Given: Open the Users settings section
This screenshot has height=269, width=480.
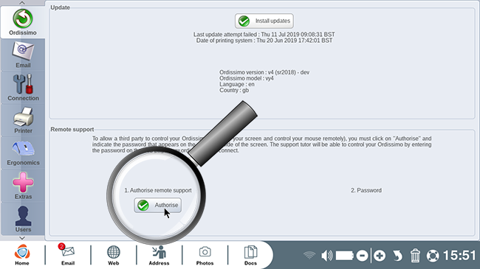Looking at the screenshot, I should click(23, 219).
